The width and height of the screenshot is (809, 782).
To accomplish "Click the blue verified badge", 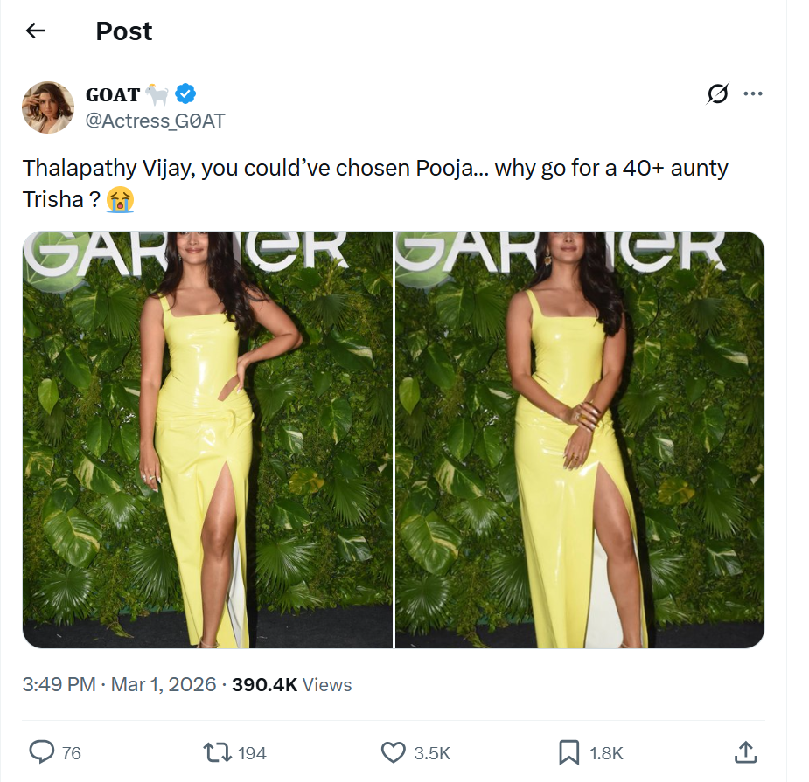I will click(x=186, y=93).
